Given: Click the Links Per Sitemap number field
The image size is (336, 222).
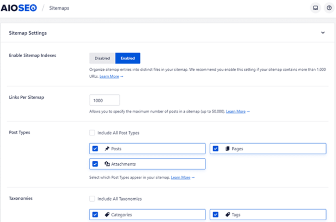Looking at the screenshot, I should pos(104,100).
